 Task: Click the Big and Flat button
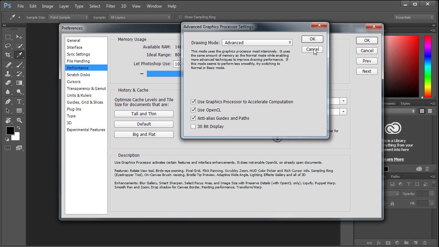(x=144, y=134)
